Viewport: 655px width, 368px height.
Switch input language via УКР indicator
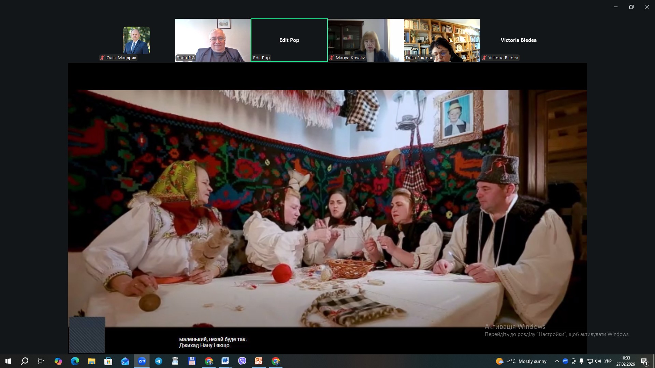608,361
